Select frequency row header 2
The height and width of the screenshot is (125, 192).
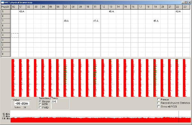pos(6,45)
